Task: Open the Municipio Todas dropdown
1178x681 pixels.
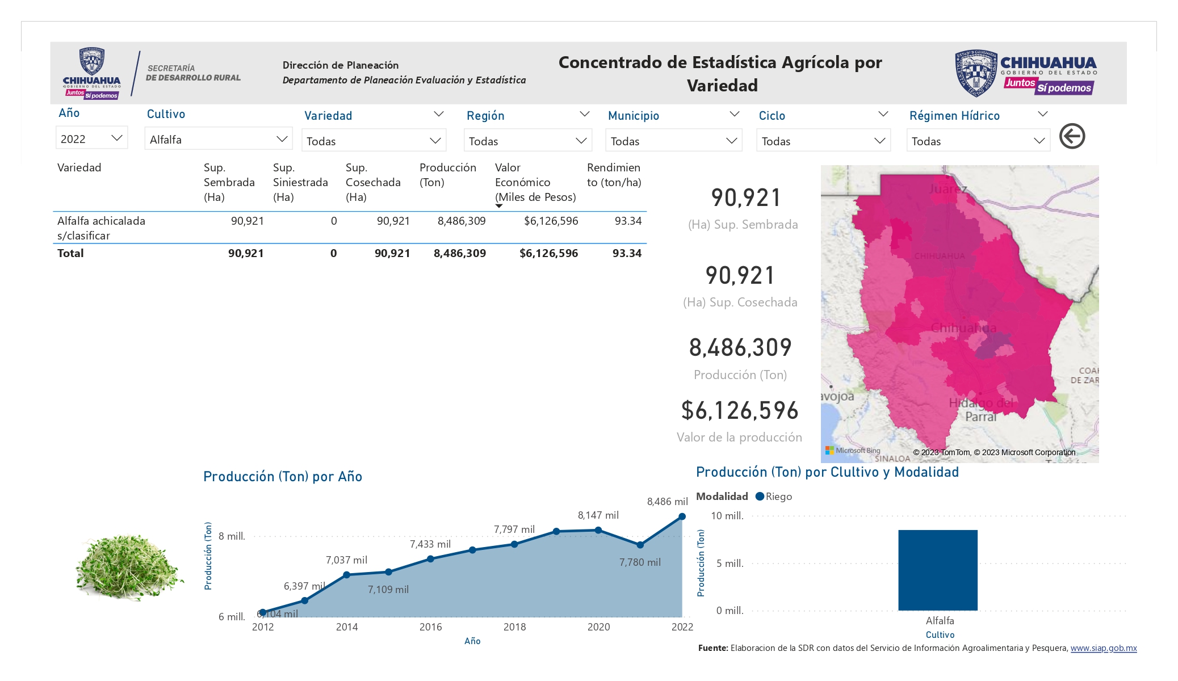Action: (674, 141)
